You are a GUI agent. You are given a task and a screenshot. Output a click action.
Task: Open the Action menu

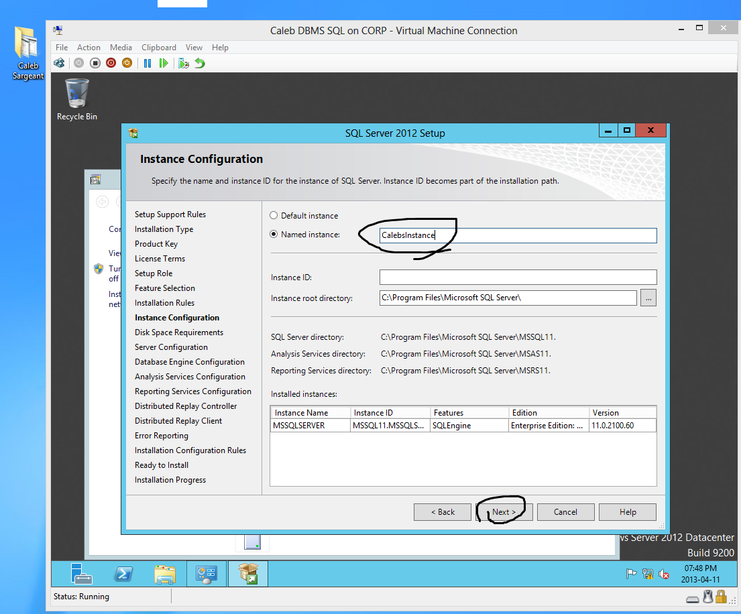(x=89, y=47)
